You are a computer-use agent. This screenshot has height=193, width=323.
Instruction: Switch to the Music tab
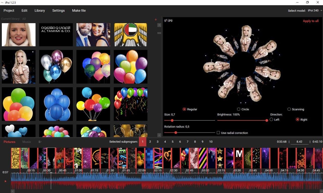coord(27,142)
